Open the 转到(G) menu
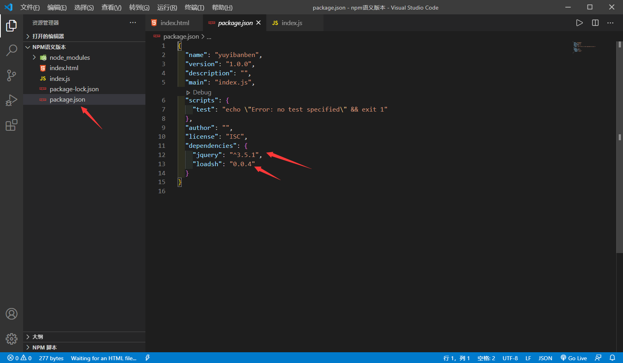 pos(139,7)
